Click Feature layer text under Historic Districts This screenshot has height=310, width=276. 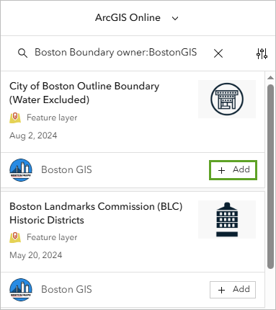(52, 237)
